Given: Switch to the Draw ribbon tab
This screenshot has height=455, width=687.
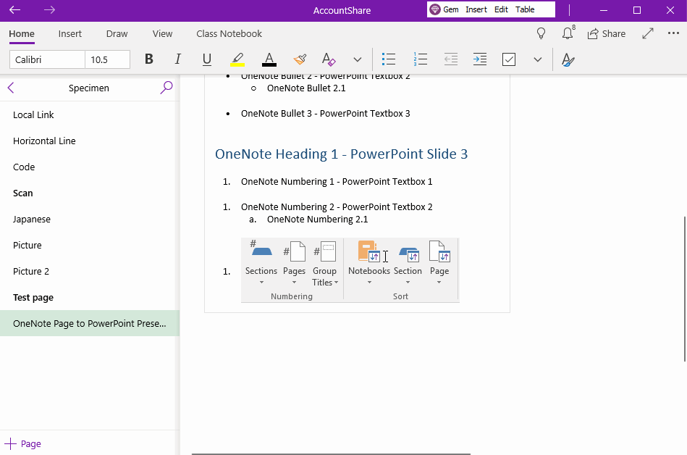Looking at the screenshot, I should (116, 33).
